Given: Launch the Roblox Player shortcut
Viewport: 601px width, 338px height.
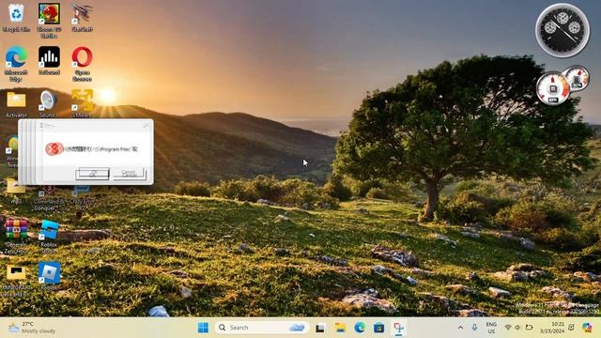Looking at the screenshot, I should 49,275.
